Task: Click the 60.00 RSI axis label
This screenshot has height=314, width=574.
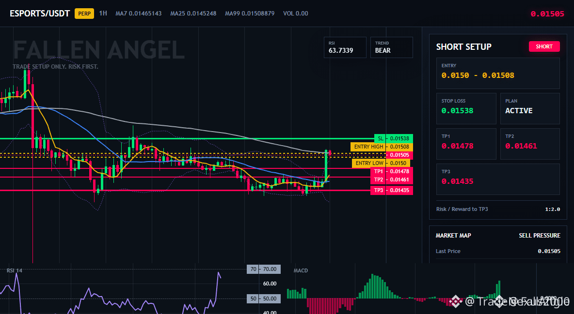Action: click(x=270, y=284)
